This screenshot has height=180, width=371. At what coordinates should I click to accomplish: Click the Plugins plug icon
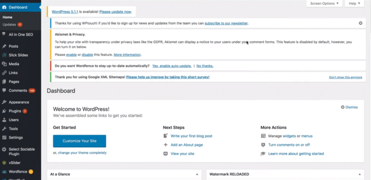(4, 111)
